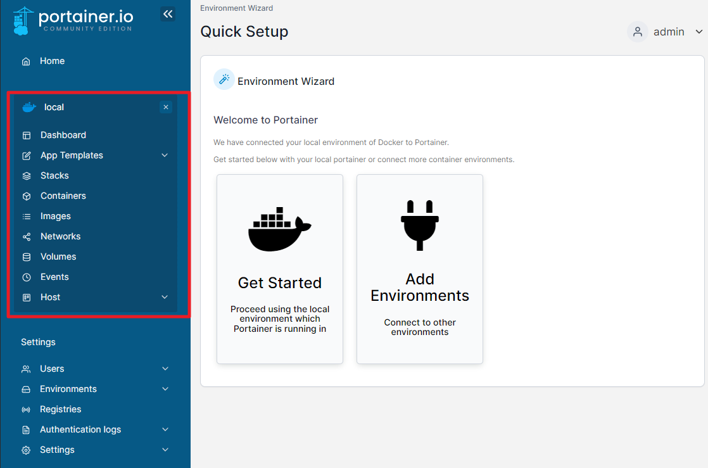Click the Host label in sidebar
The height and width of the screenshot is (468, 708).
coord(50,297)
